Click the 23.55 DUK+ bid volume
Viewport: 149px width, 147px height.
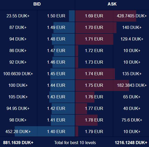(x=18, y=16)
